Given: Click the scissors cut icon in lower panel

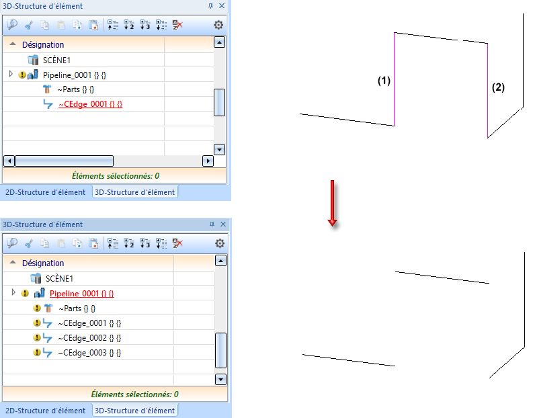Looking at the screenshot, I should point(29,243).
